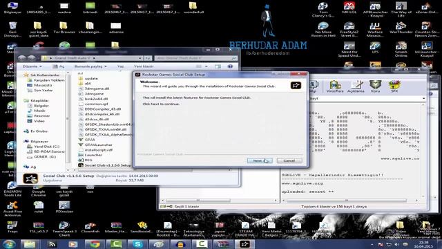Go back in Explorer navigation
The width and height of the screenshot is (442, 249).
pyautogui.click(x=22, y=58)
